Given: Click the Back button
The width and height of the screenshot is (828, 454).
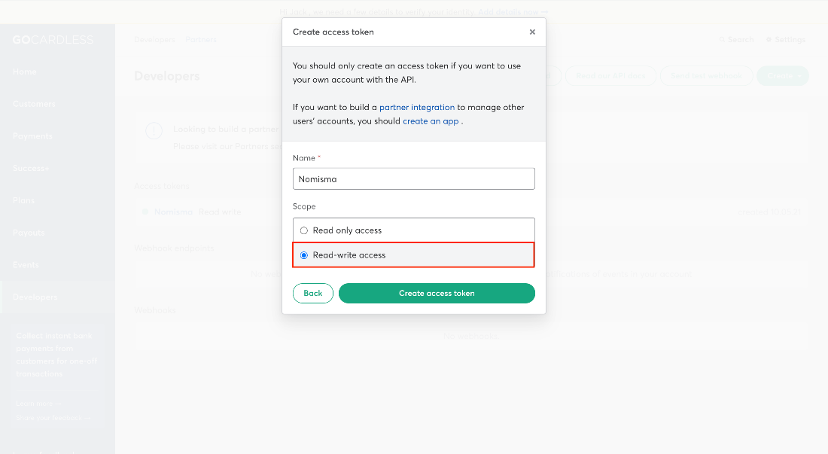Looking at the screenshot, I should pyautogui.click(x=312, y=294).
